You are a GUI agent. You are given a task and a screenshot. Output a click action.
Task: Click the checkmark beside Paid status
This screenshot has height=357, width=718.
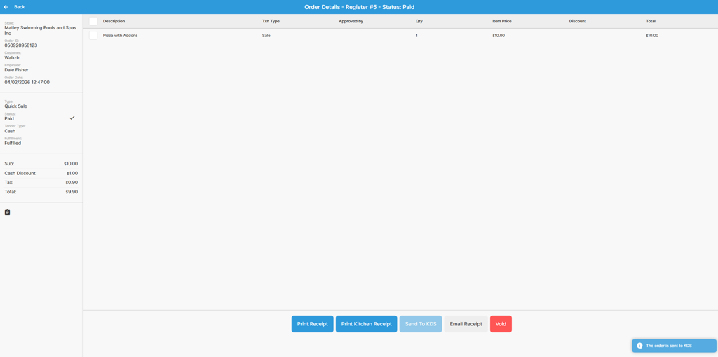point(72,118)
